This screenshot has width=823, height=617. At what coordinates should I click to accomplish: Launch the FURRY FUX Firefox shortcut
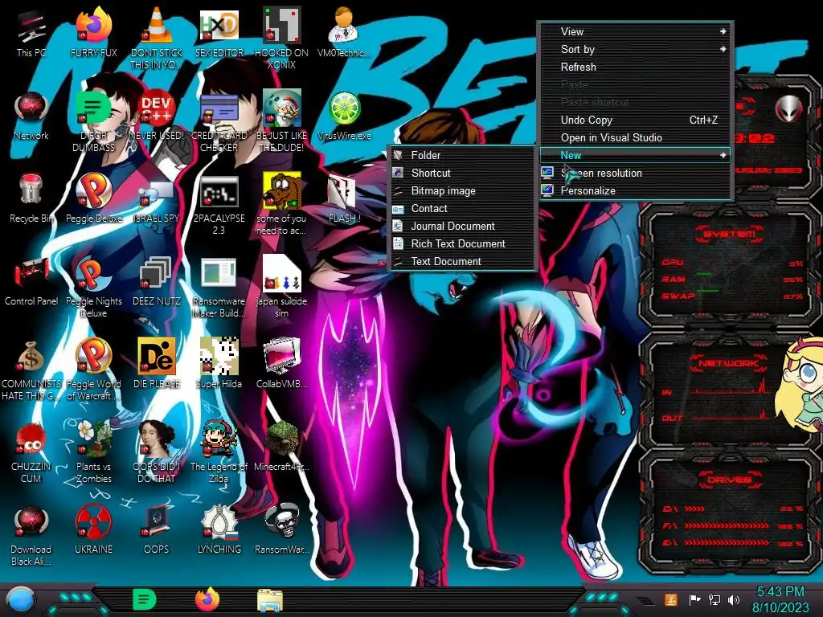pos(93,32)
